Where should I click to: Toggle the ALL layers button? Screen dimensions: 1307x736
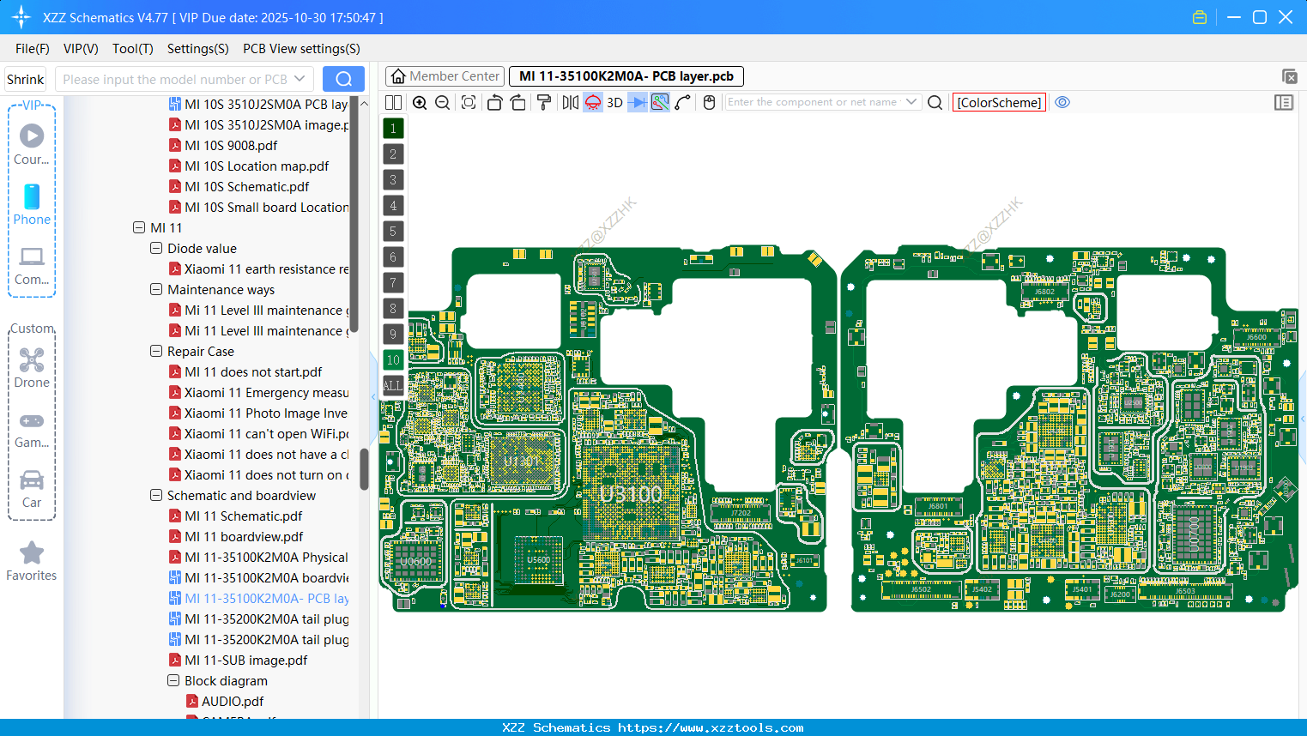(392, 385)
